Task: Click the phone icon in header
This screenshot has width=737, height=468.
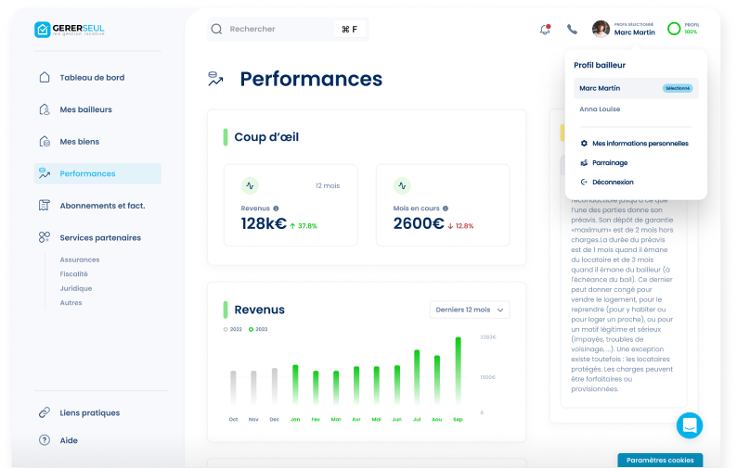Action: 572,30
